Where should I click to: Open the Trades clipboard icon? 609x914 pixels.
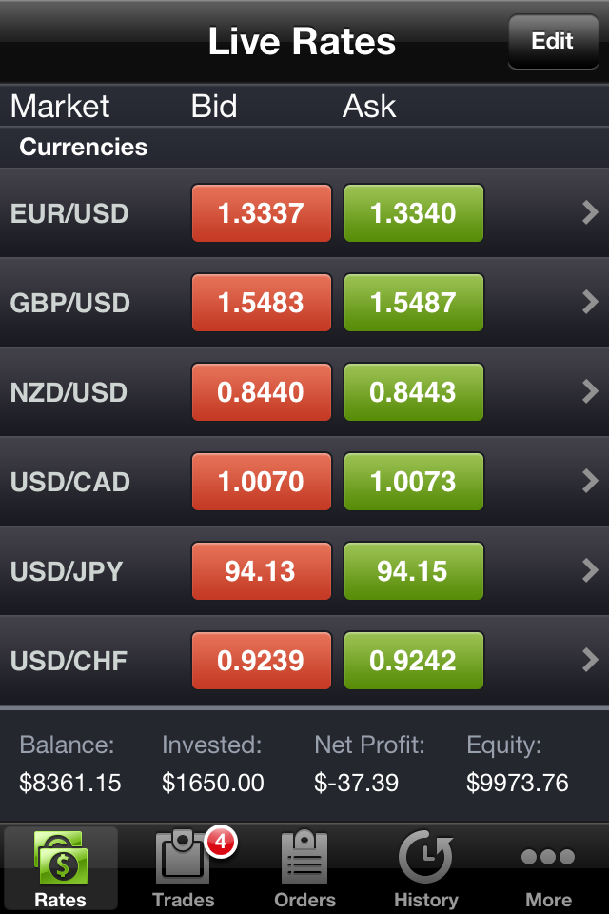tap(183, 858)
